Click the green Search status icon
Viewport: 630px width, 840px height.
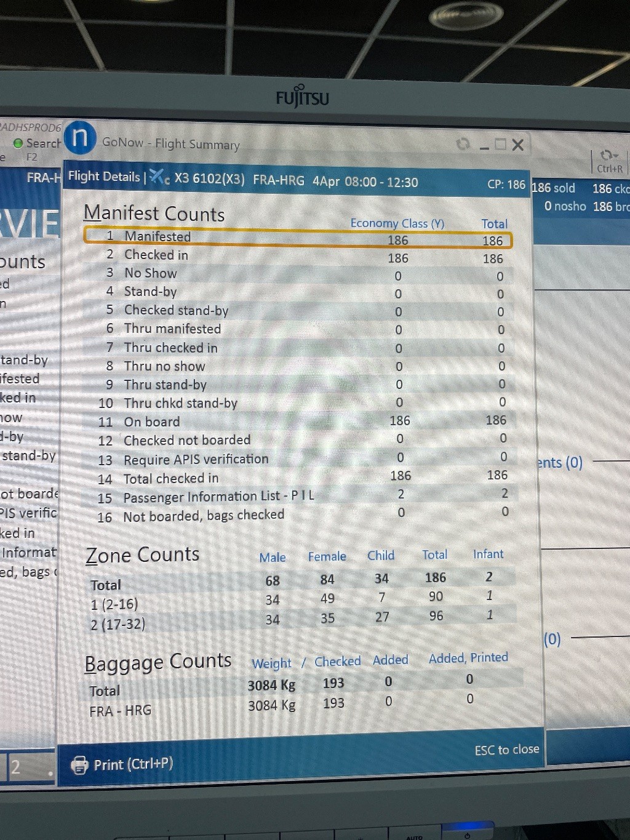(x=18, y=143)
